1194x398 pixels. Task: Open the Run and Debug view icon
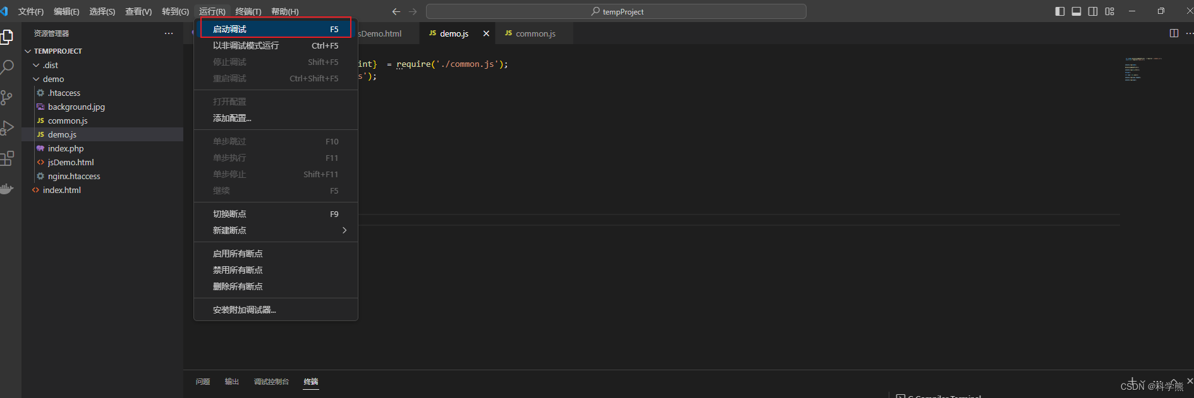coord(7,128)
